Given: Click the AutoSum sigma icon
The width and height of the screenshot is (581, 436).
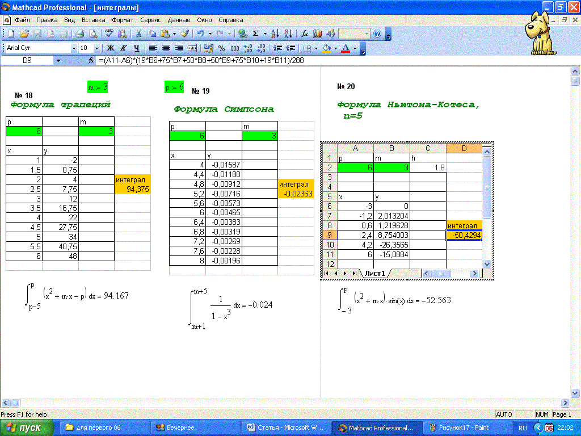Looking at the screenshot, I should coord(256,34).
